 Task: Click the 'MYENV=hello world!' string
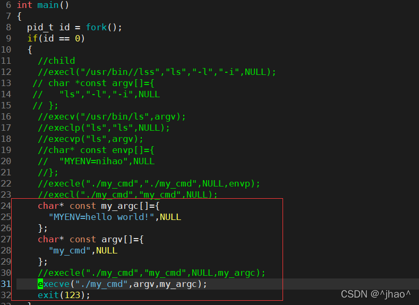click(x=101, y=217)
